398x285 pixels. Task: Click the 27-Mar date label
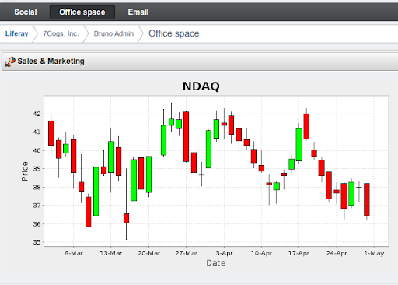tap(186, 253)
